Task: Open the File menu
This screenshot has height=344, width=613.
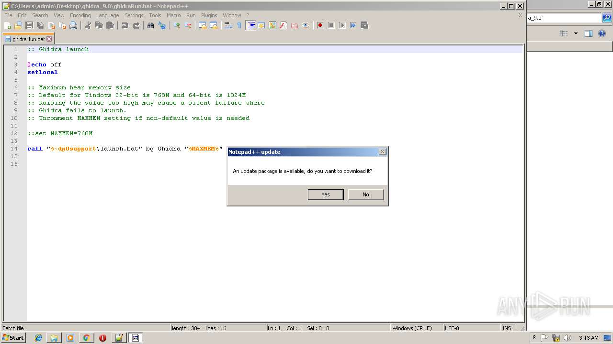Action: point(8,15)
